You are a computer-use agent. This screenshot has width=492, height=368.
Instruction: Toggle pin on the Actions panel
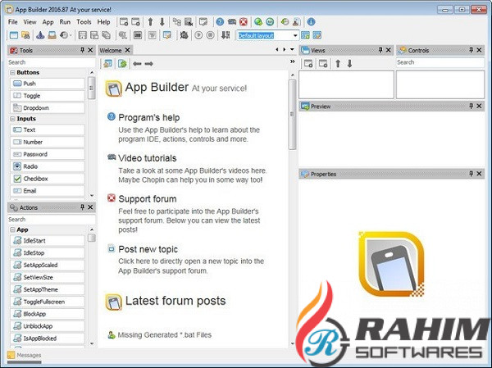pos(82,207)
